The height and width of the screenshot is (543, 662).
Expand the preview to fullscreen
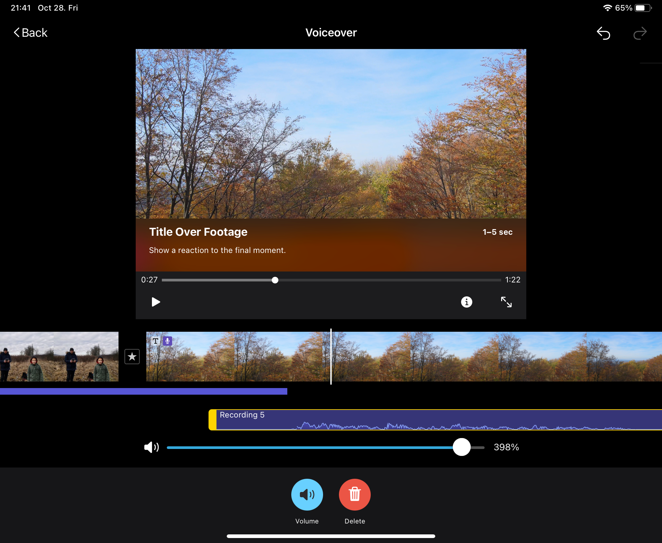click(506, 302)
